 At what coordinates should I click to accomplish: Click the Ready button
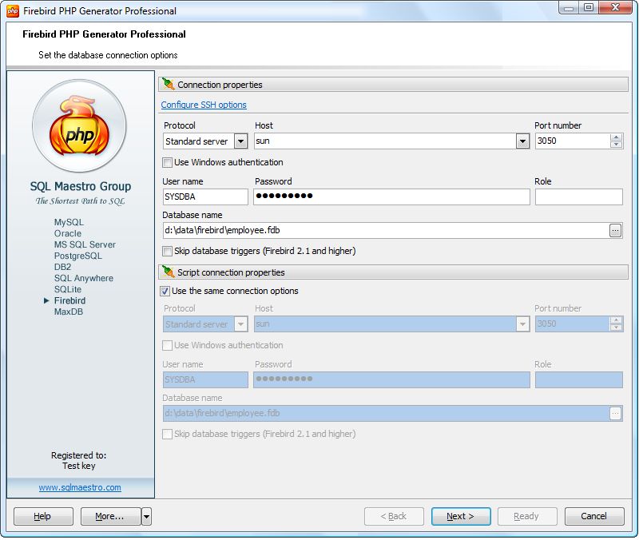tap(527, 517)
